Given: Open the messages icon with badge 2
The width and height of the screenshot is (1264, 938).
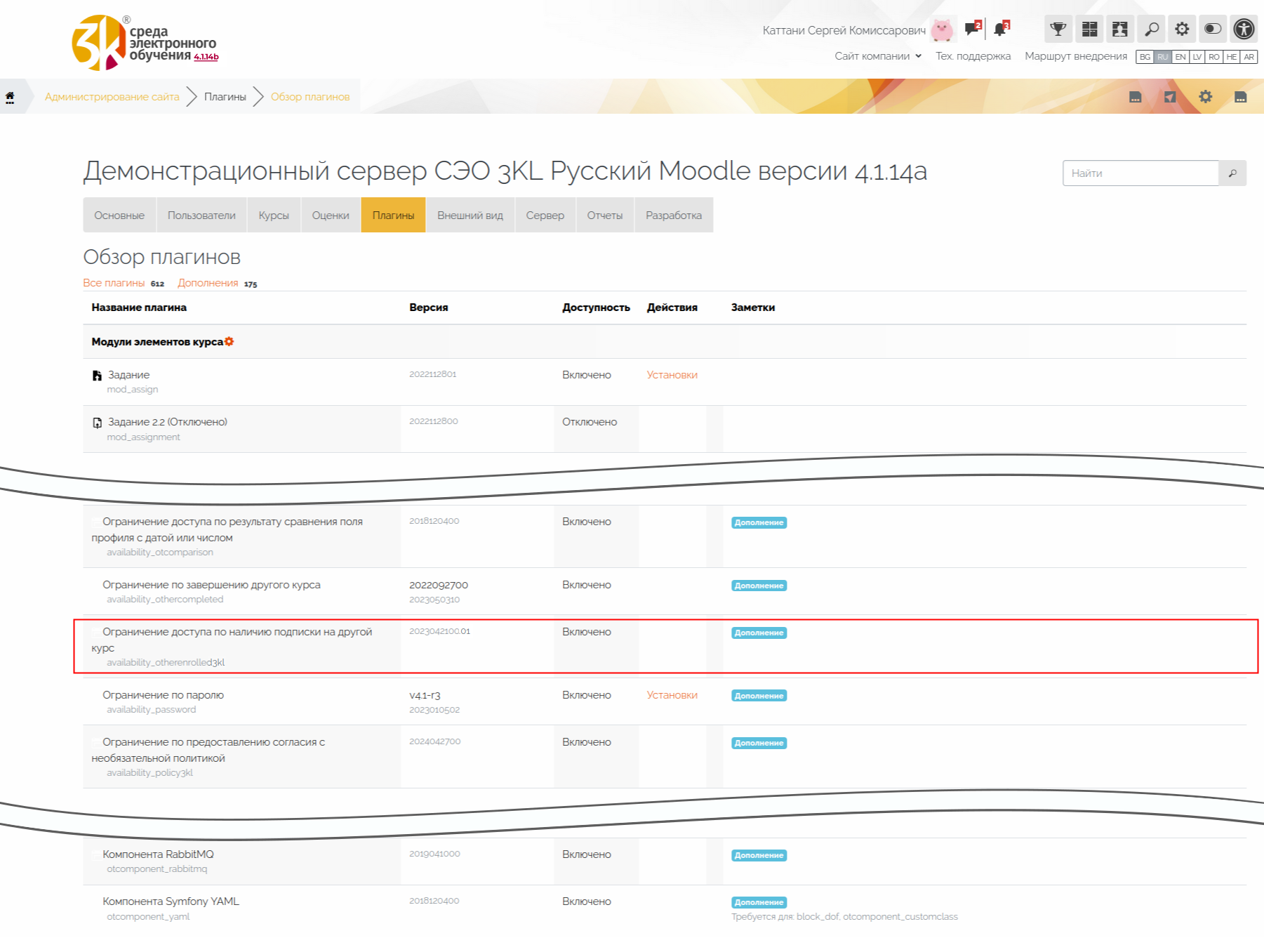Looking at the screenshot, I should (x=972, y=29).
